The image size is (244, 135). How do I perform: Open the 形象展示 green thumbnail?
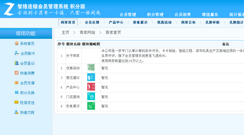tap(91, 106)
